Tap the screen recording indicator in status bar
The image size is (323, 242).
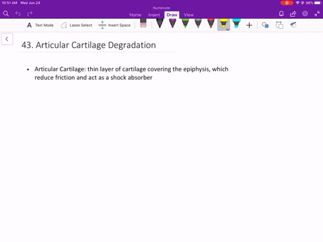click(x=287, y=3)
